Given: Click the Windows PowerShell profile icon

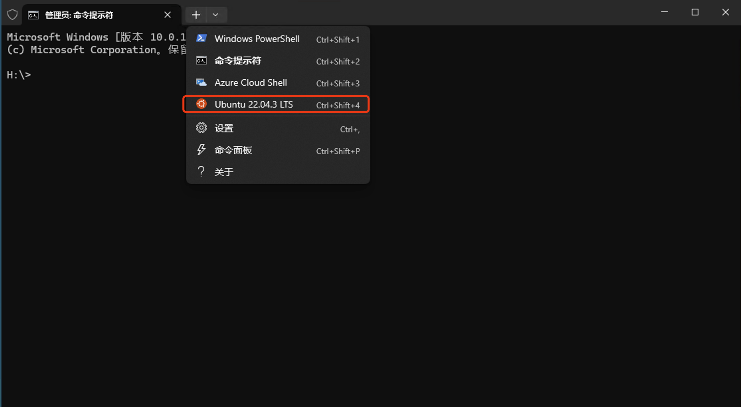Looking at the screenshot, I should [x=201, y=39].
